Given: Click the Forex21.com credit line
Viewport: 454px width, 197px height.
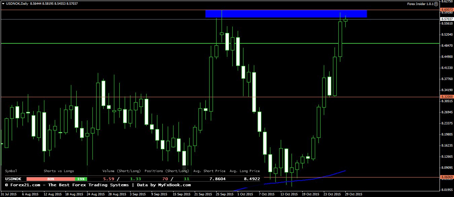Looking at the screenshot, I should pos(98,185).
